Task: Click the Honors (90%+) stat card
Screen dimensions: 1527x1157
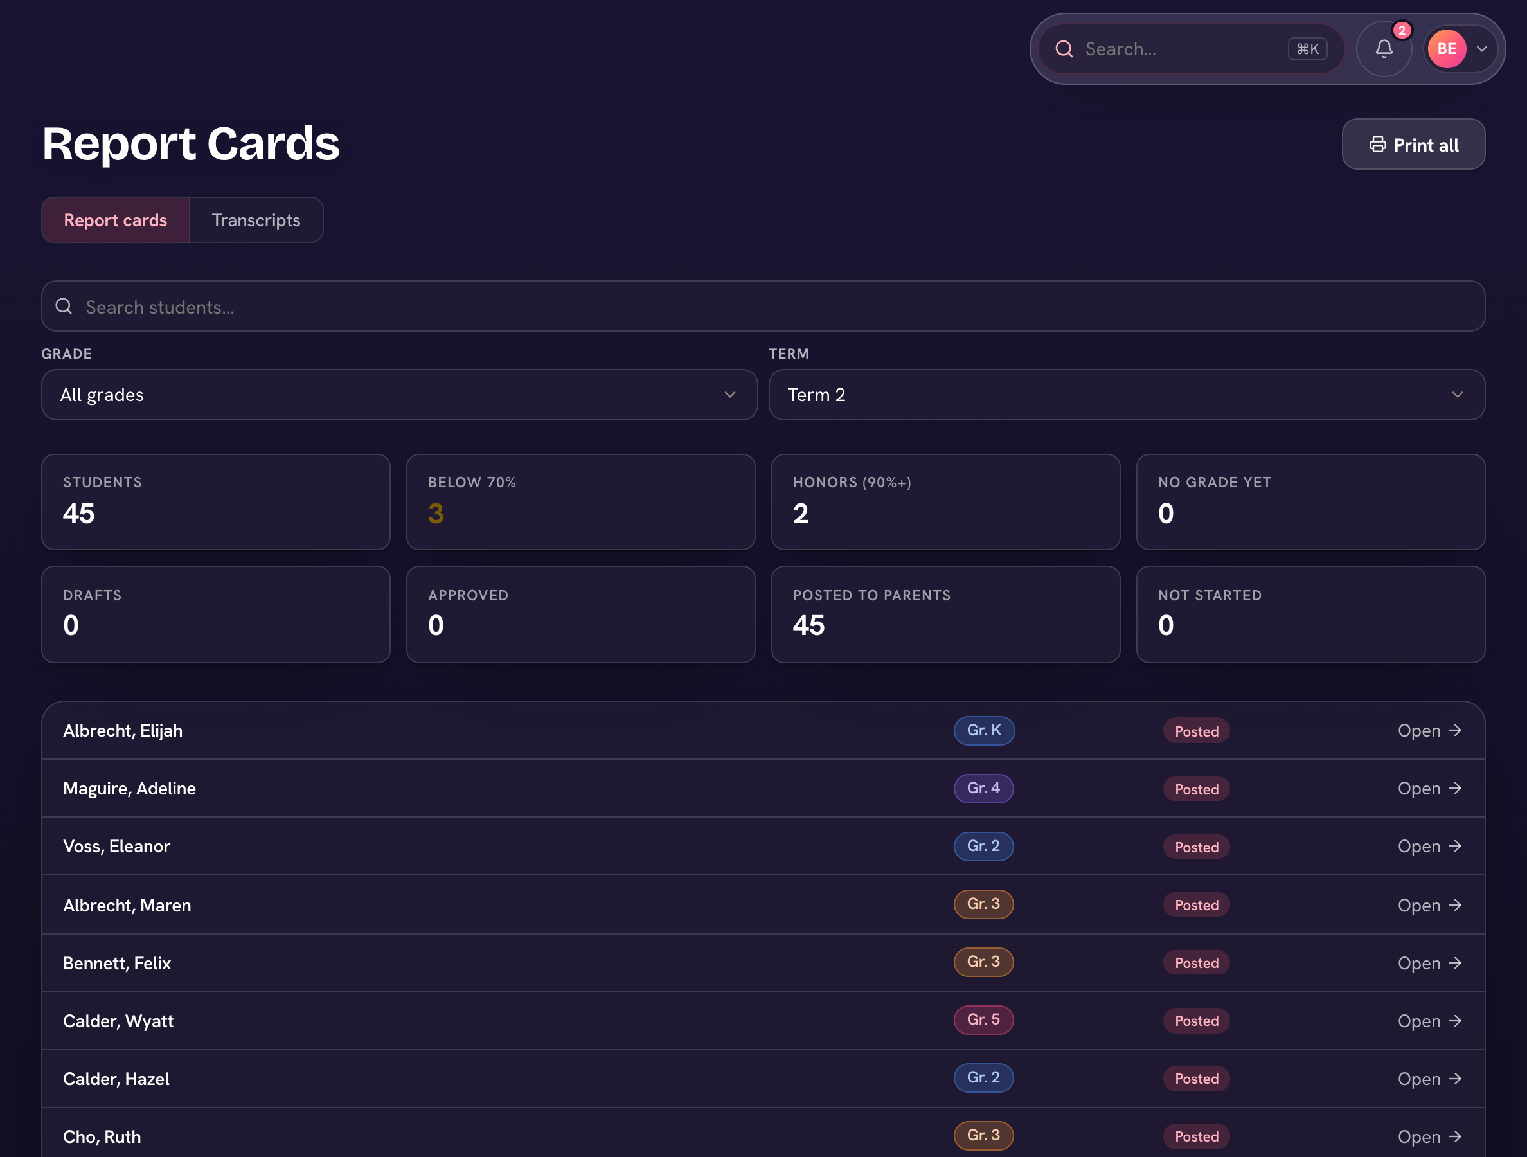Action: [x=945, y=502]
